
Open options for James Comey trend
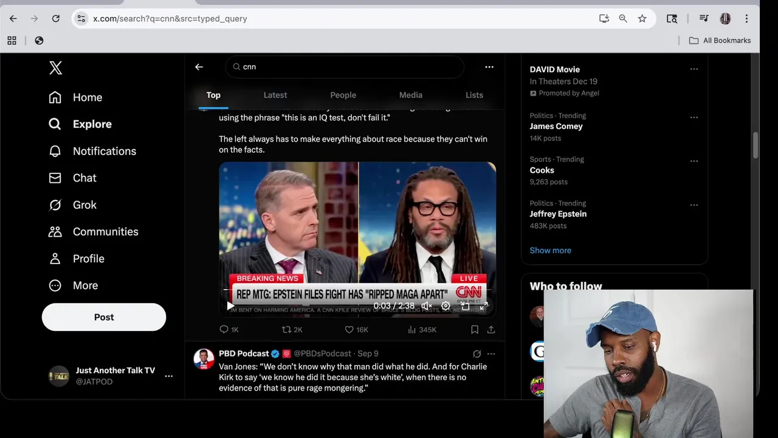(x=694, y=117)
